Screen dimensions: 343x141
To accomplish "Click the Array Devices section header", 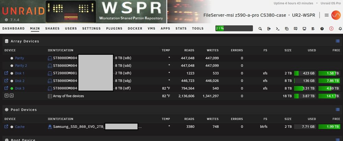I will (25, 41).
